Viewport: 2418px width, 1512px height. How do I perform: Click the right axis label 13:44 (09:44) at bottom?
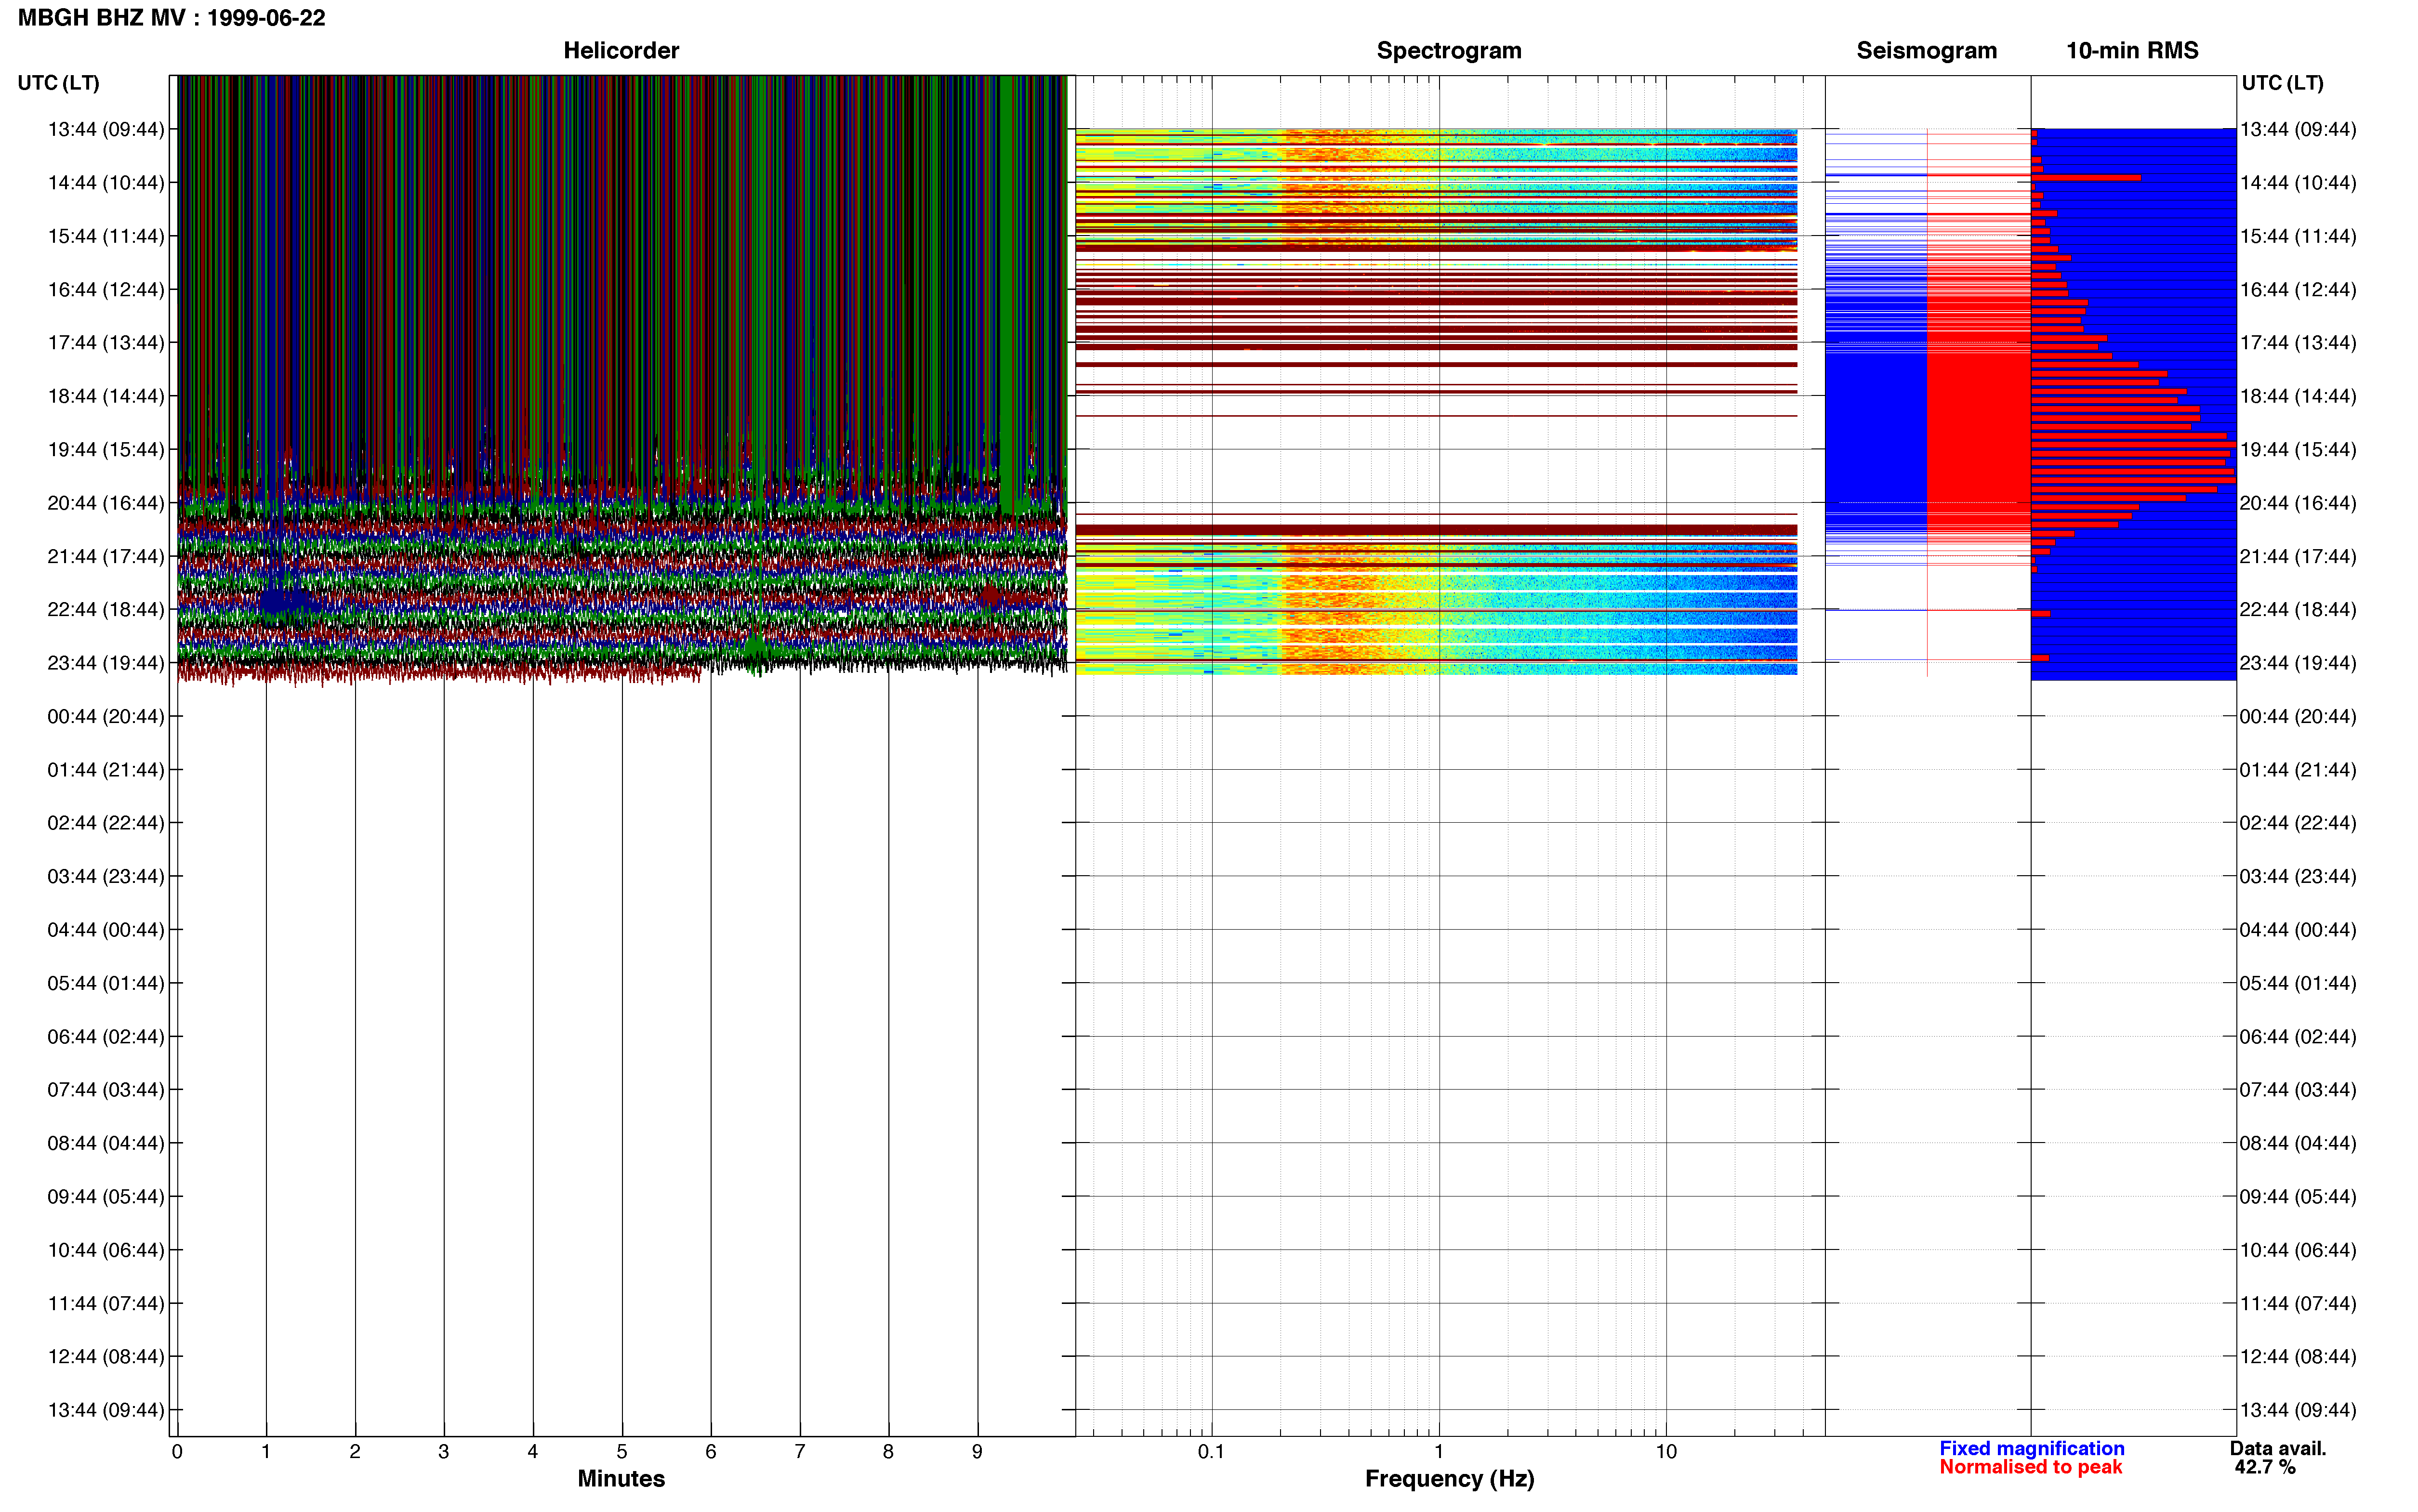tap(2298, 1410)
